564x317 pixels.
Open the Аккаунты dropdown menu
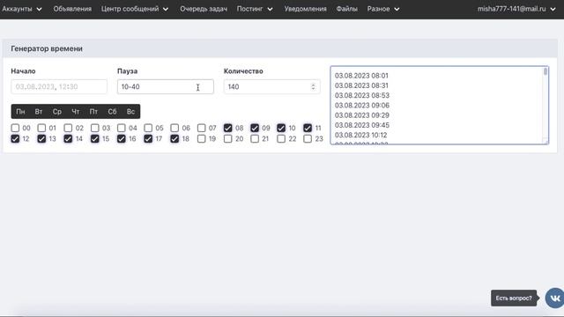(22, 9)
